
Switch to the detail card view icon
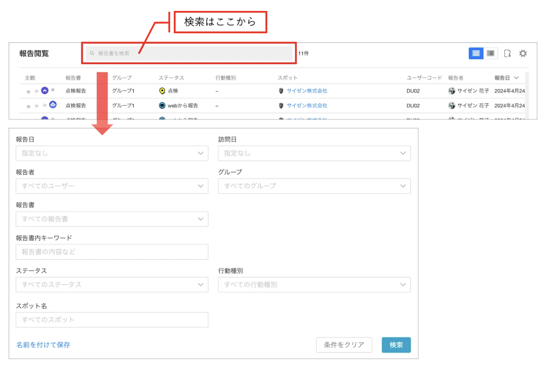tap(490, 53)
